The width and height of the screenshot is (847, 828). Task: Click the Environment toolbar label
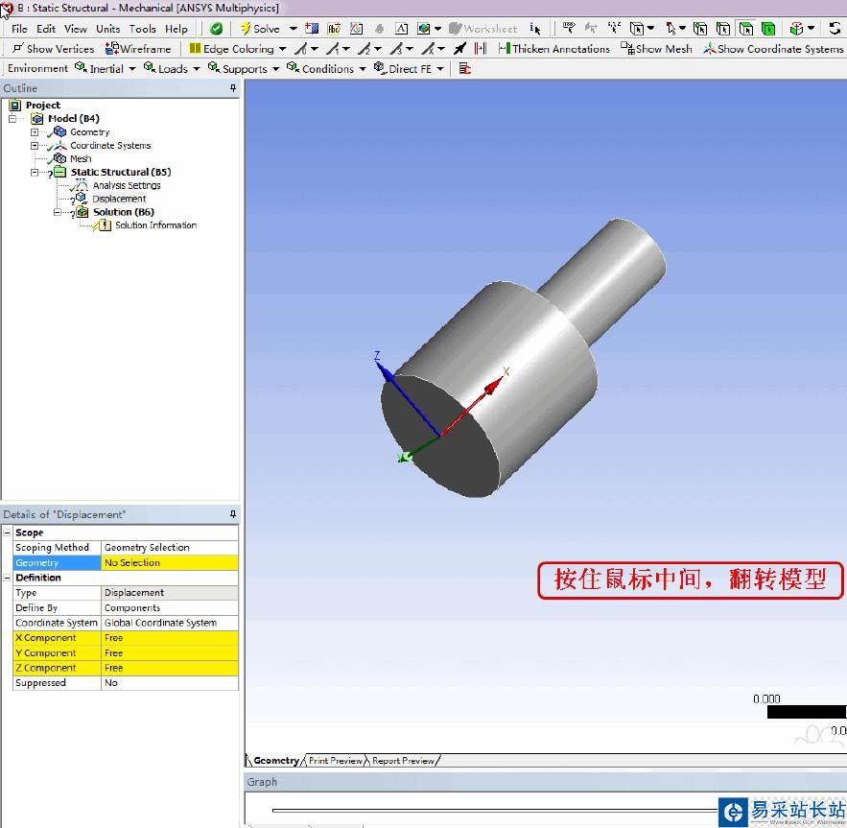(37, 68)
